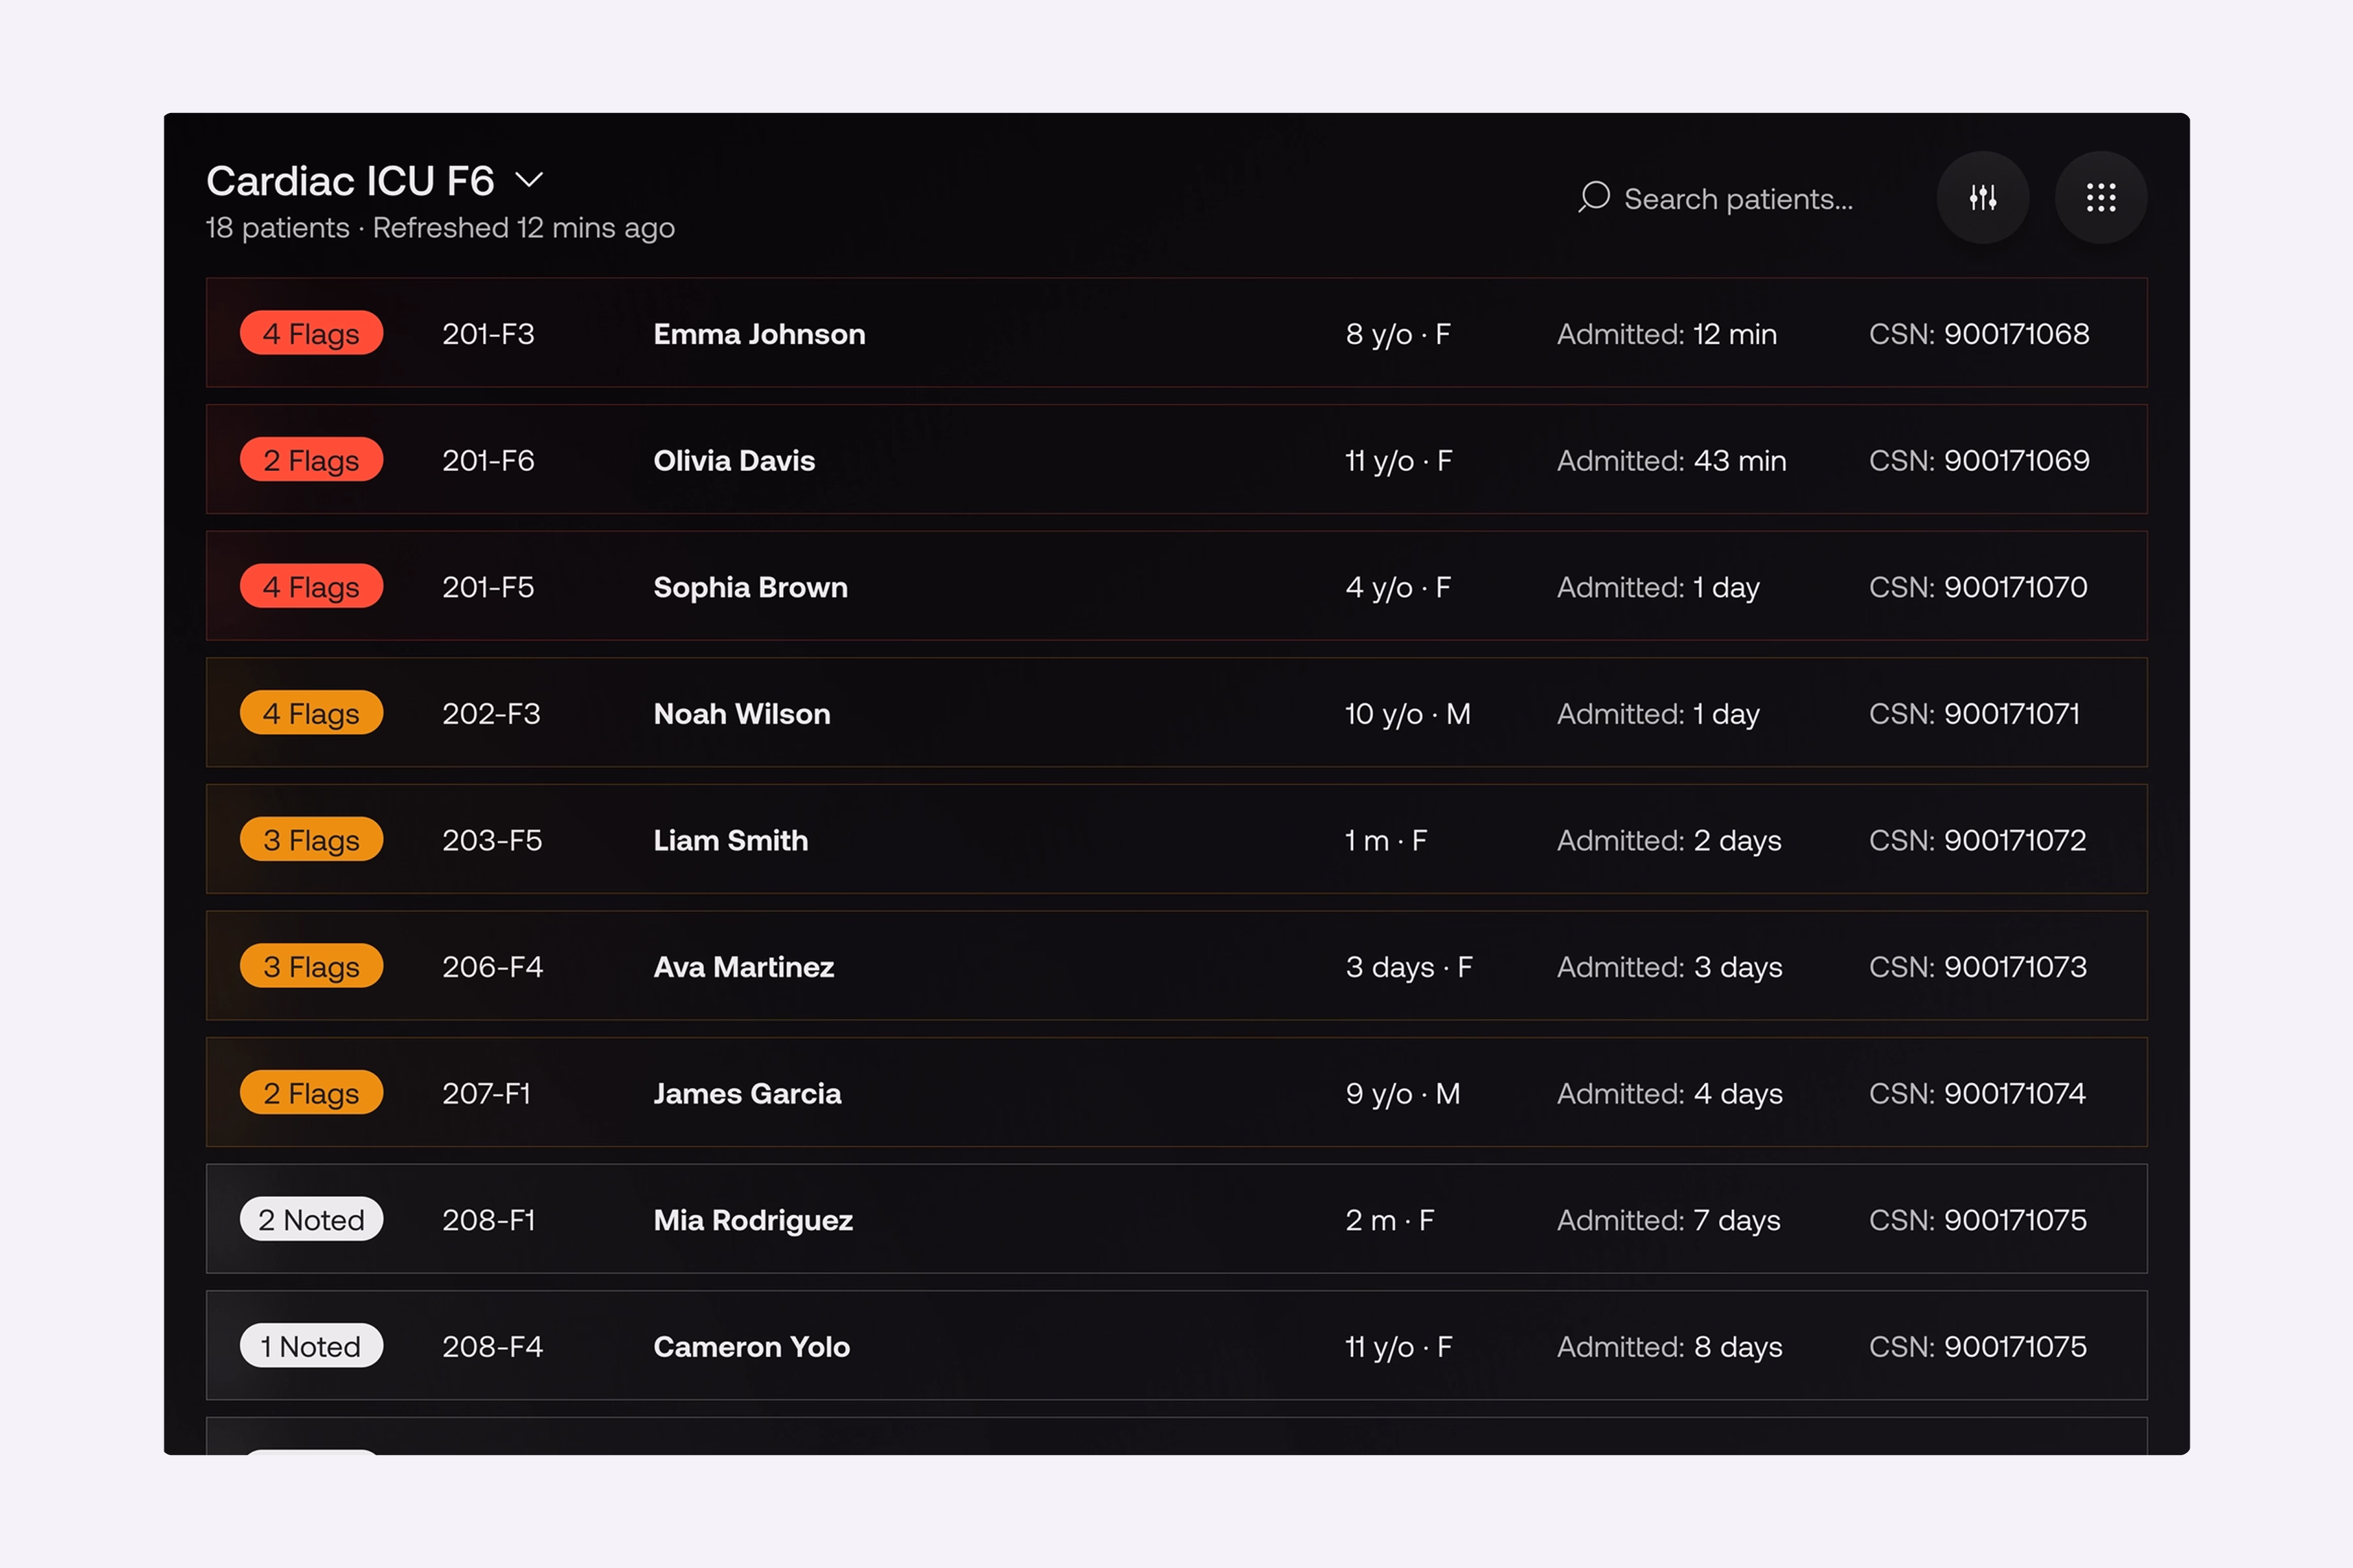This screenshot has height=1568, width=2353.
Task: Click the Search patients field
Action: (x=1716, y=198)
